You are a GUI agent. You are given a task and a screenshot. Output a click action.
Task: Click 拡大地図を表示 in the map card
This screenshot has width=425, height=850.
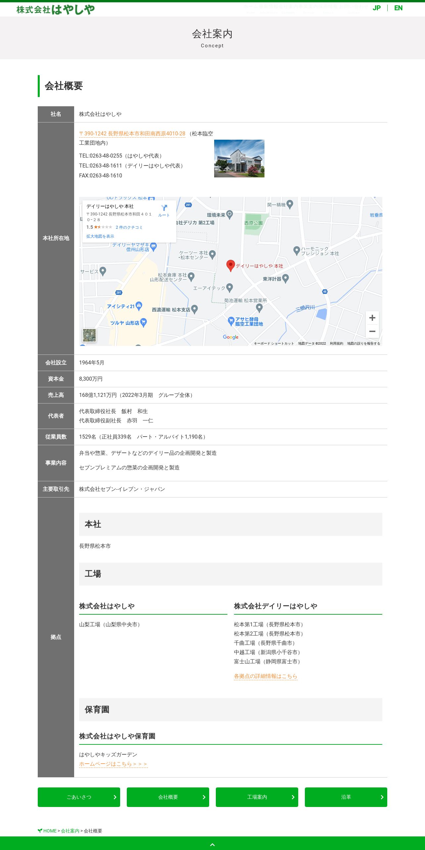point(100,236)
